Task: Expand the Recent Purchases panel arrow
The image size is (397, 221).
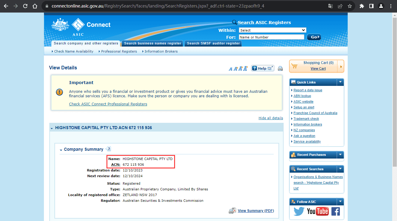Action: (340, 155)
